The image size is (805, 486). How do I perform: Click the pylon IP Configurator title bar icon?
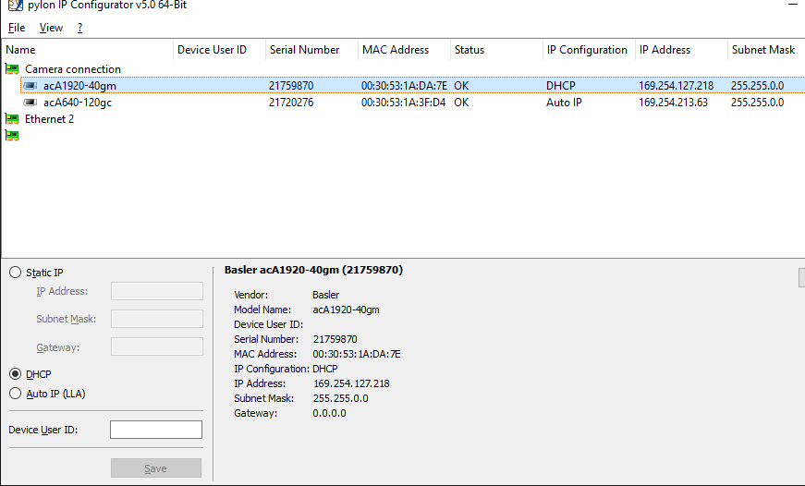[x=16, y=6]
